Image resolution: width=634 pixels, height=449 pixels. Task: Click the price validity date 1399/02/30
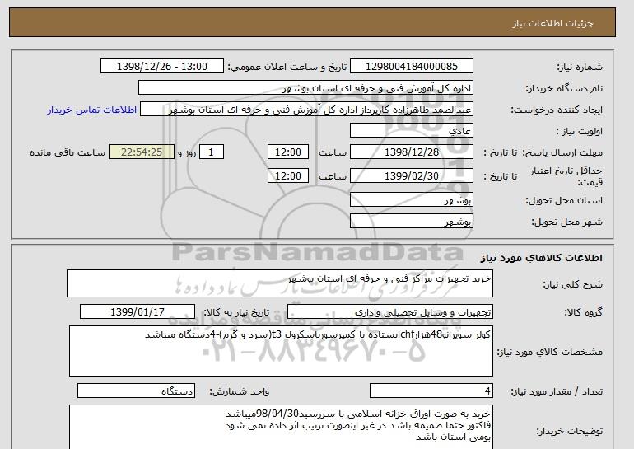click(411, 176)
